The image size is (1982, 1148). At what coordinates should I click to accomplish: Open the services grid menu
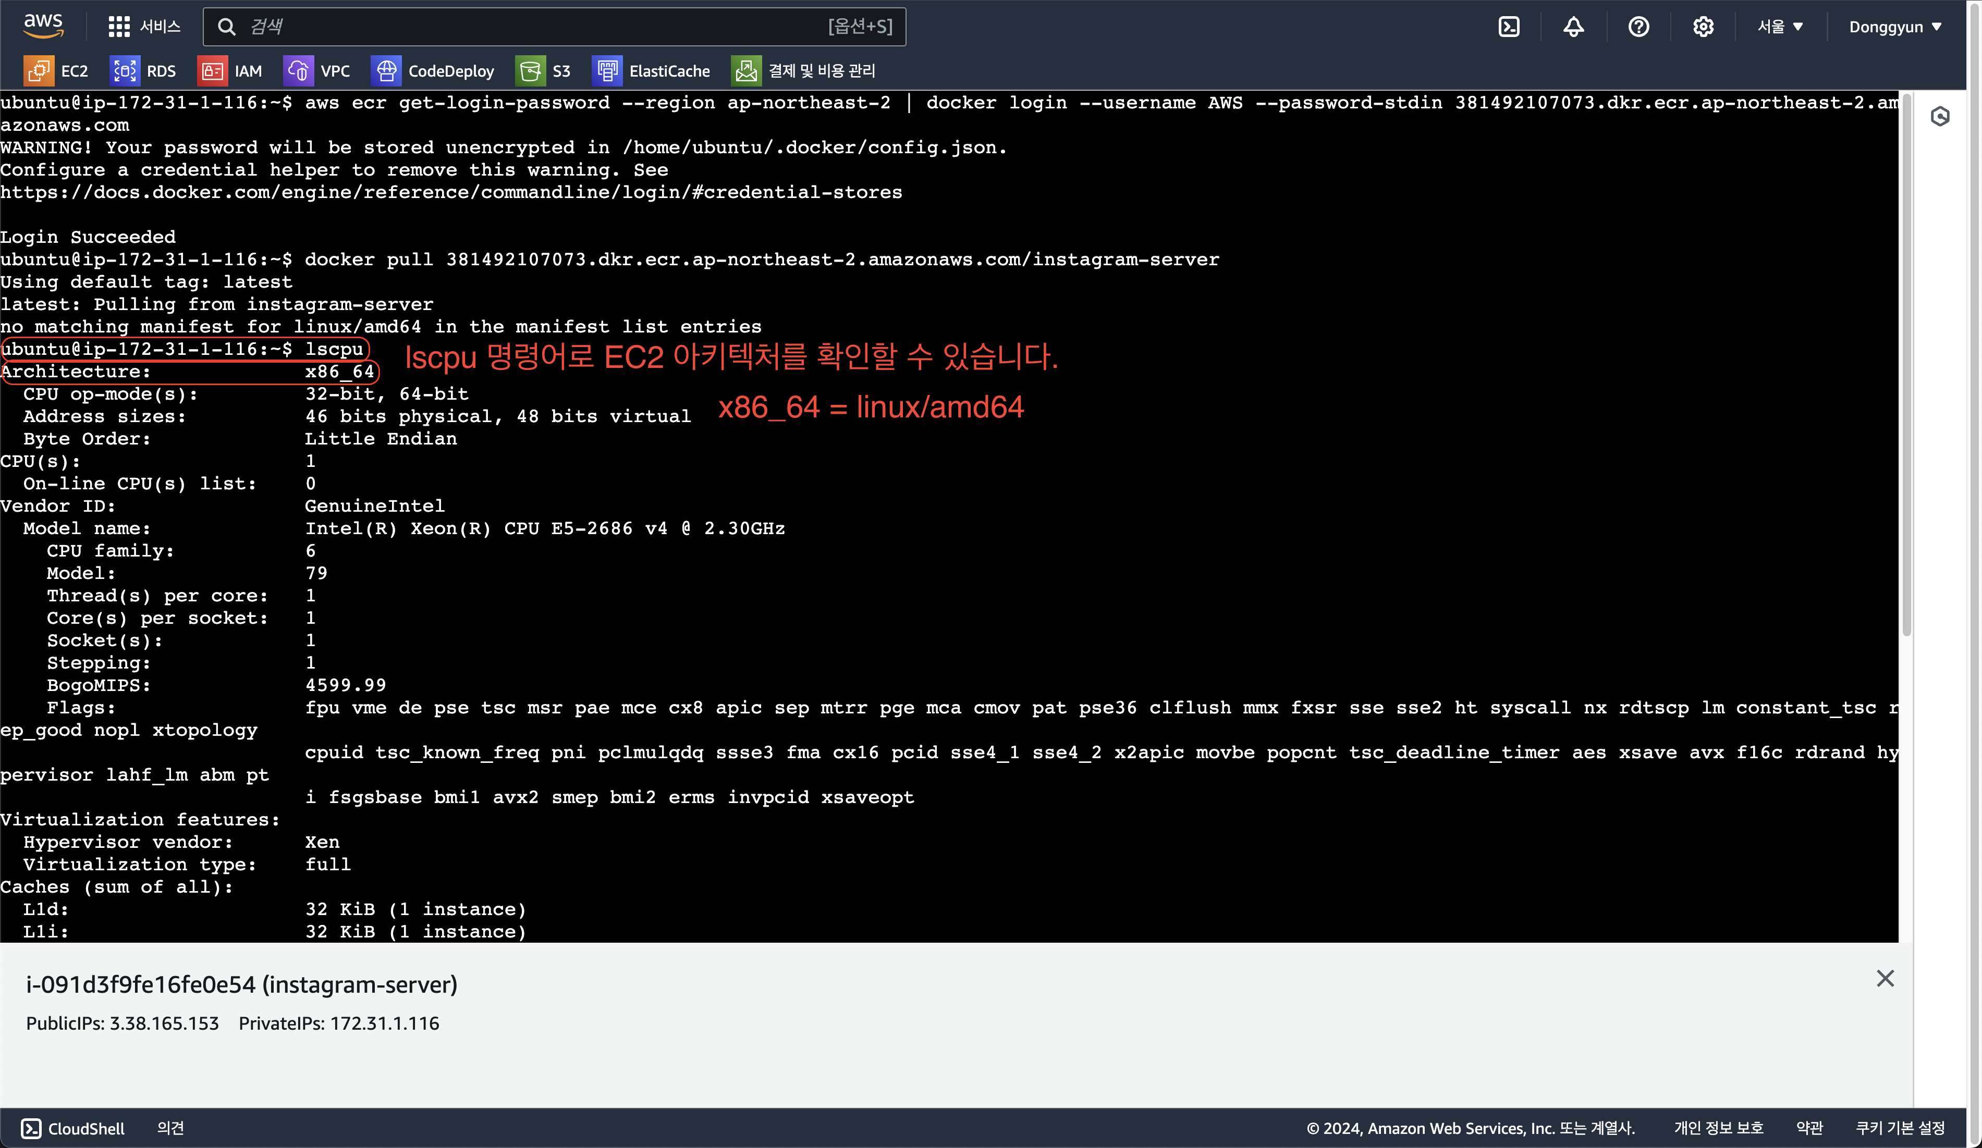click(x=119, y=27)
